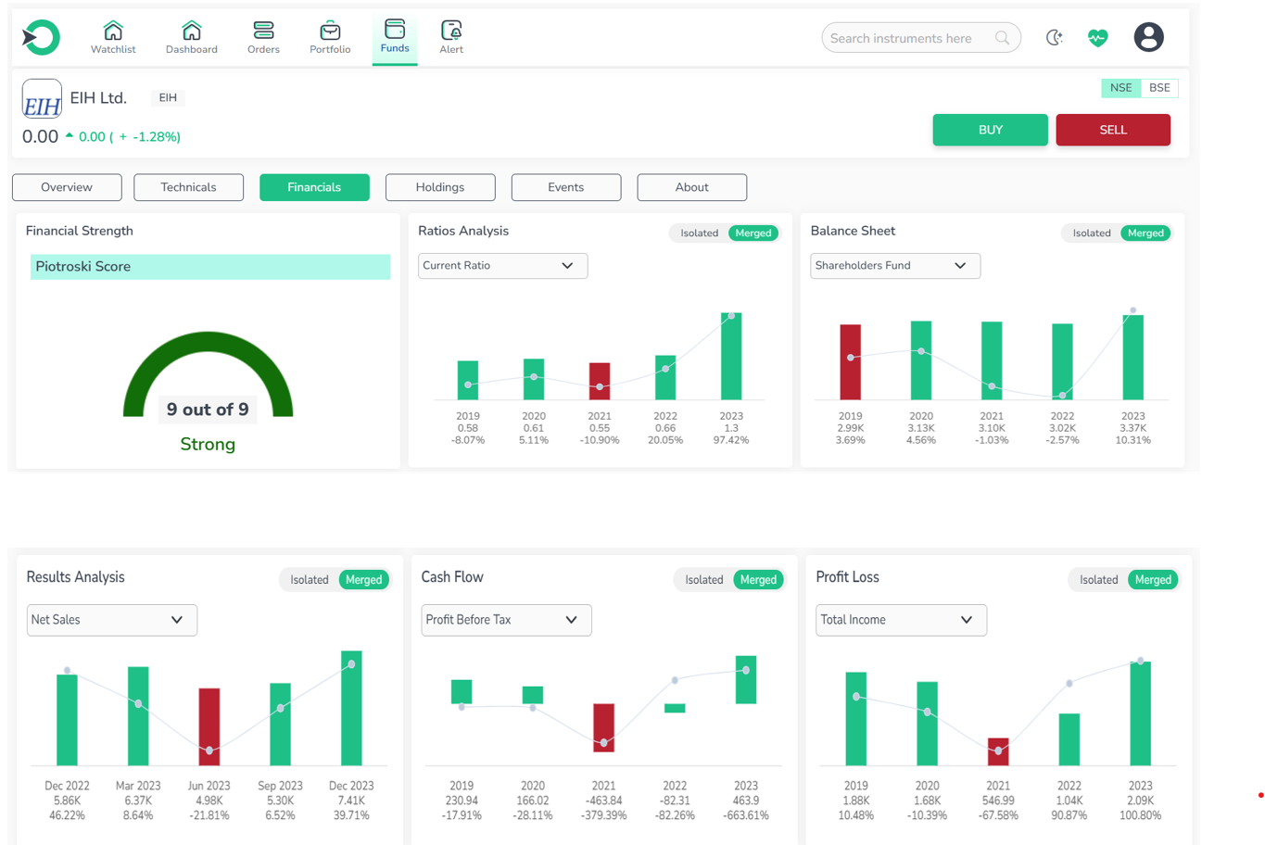Viewport: 1265px width, 845px height.
Task: Click the red Jun 2023 Net Sales bar
Action: pyautogui.click(x=209, y=727)
